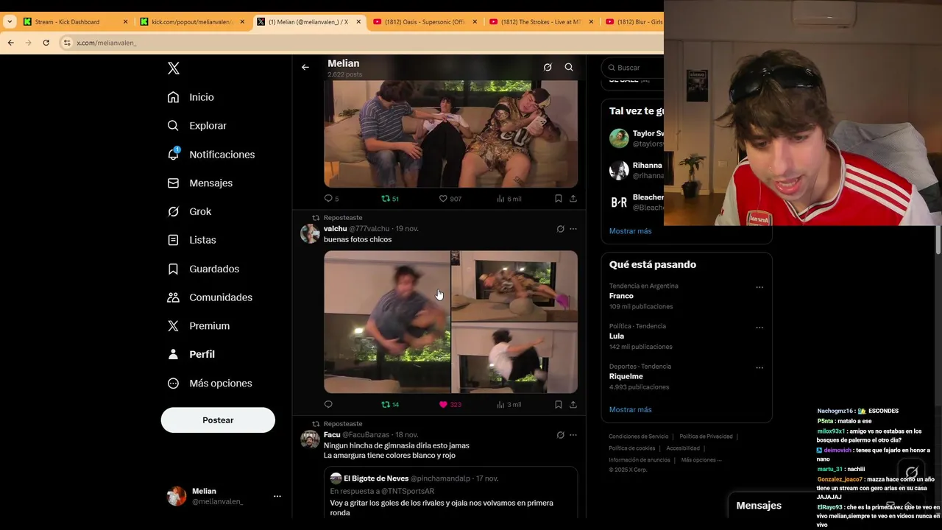Like the post with 907 likes
942x530 pixels.
[x=450, y=199]
